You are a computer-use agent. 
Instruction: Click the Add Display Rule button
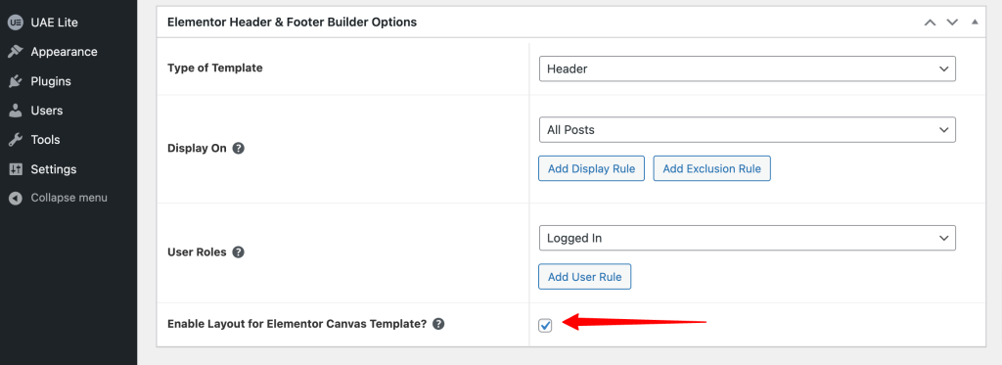pyautogui.click(x=591, y=168)
